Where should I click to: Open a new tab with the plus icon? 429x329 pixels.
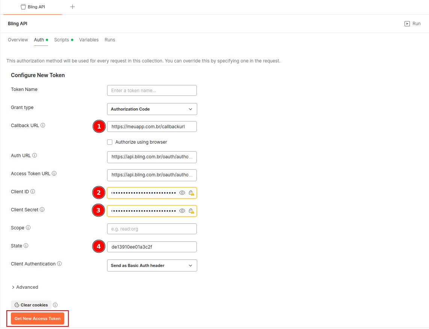click(73, 7)
